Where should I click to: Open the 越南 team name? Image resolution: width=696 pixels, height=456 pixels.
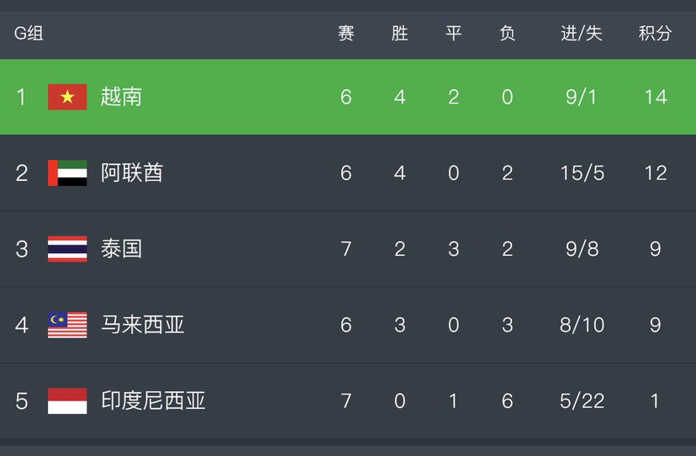pyautogui.click(x=121, y=97)
